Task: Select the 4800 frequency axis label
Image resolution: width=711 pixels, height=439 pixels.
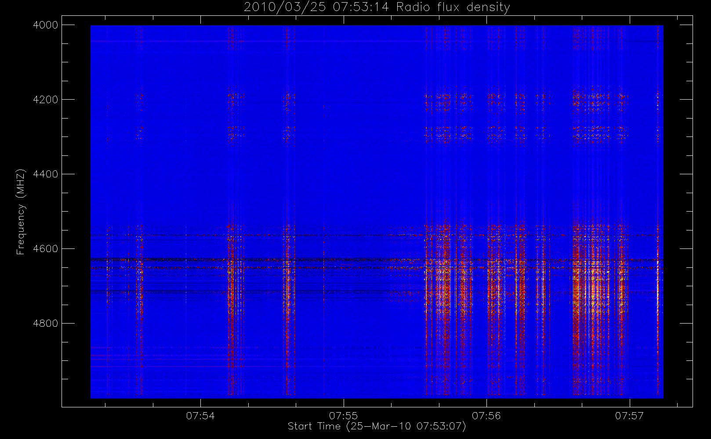Action: pos(46,324)
